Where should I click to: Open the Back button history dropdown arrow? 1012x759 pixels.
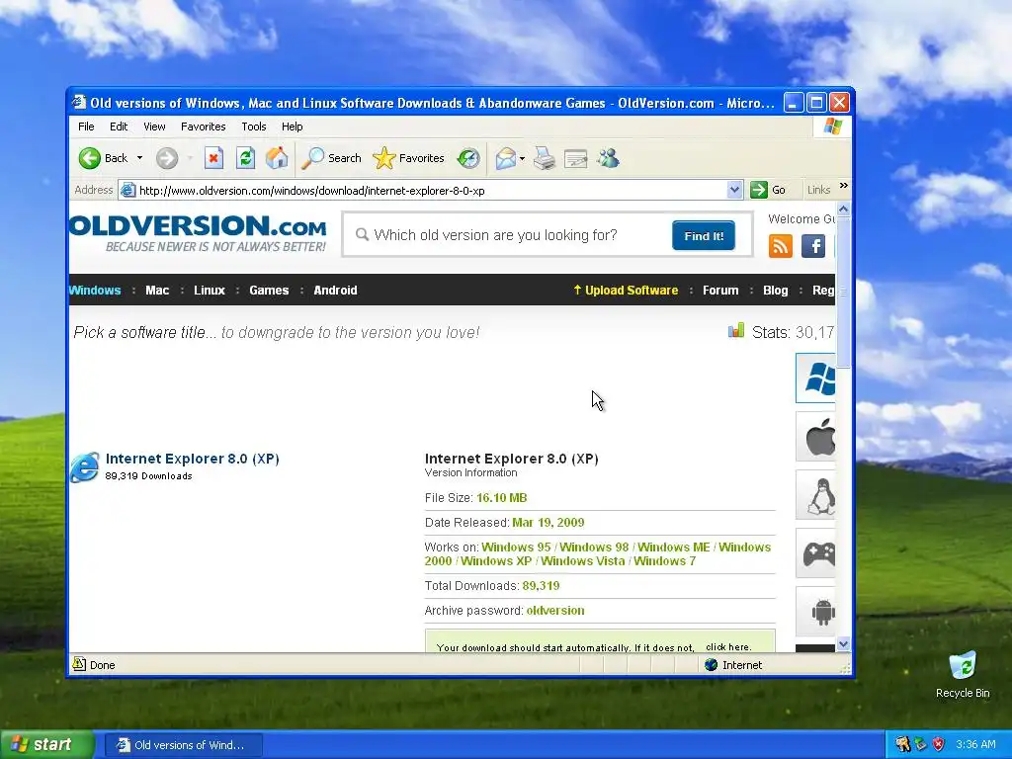[139, 158]
